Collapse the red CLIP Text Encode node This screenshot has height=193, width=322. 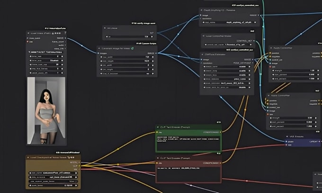(159, 159)
